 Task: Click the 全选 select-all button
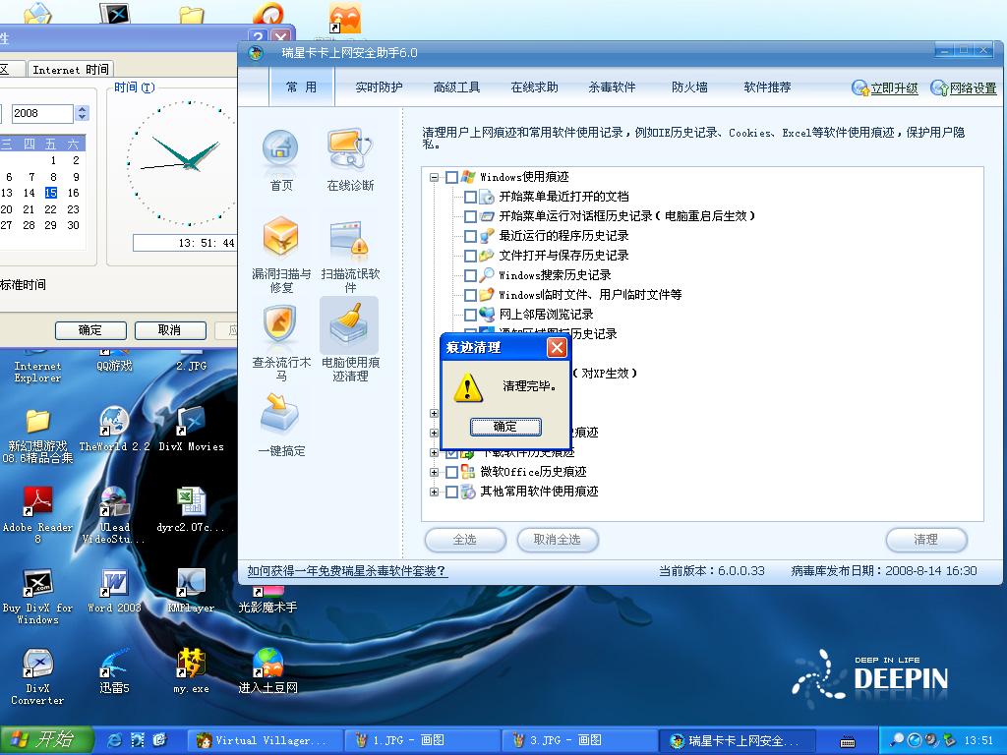click(465, 540)
